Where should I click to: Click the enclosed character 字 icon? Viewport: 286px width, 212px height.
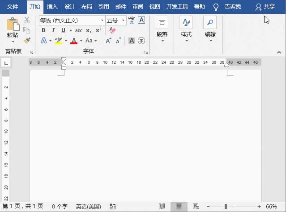[x=141, y=41]
